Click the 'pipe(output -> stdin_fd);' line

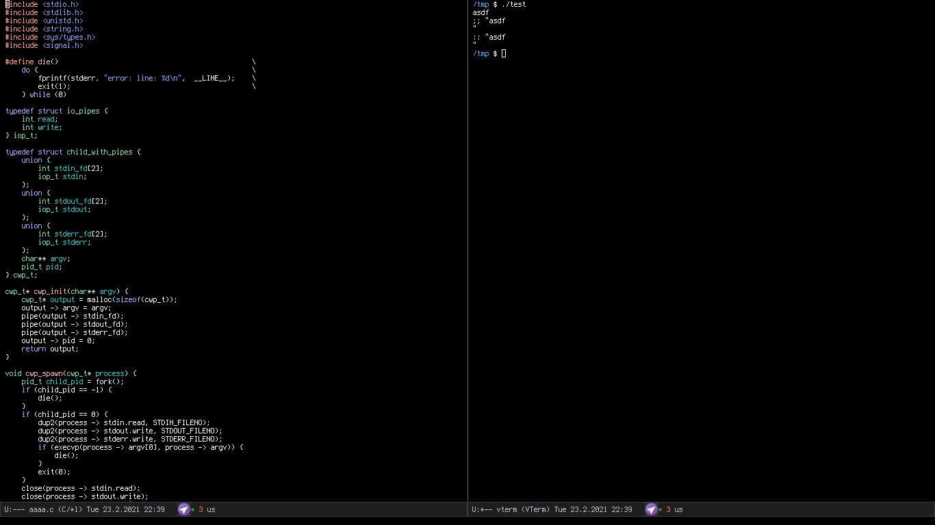pyautogui.click(x=73, y=316)
